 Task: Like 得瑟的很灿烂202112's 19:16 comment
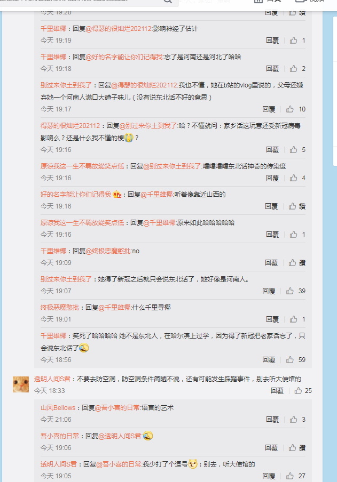(293, 149)
